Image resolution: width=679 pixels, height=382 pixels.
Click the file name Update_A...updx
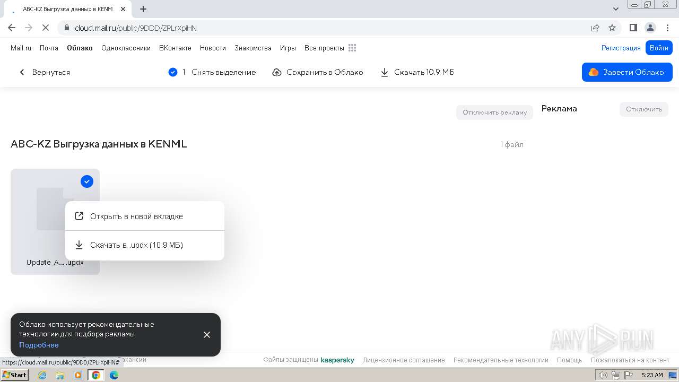tap(55, 262)
